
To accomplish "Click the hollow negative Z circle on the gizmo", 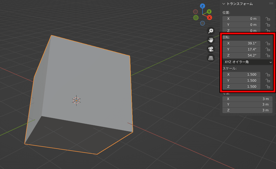I will coord(203,23).
